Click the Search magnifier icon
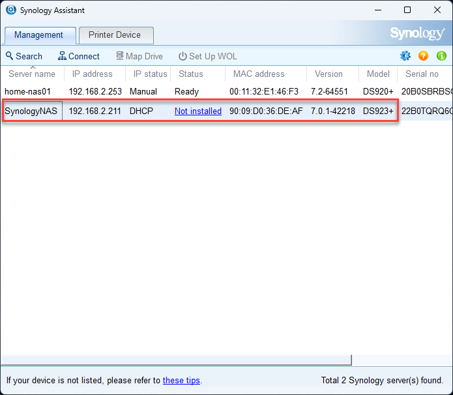453x395 pixels. click(10, 56)
